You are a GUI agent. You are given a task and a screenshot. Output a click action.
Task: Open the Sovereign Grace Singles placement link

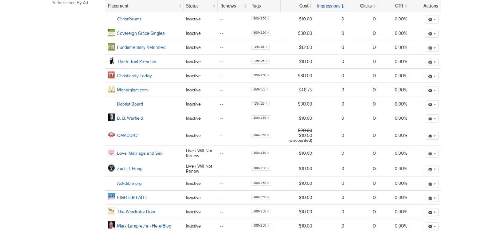(x=141, y=33)
